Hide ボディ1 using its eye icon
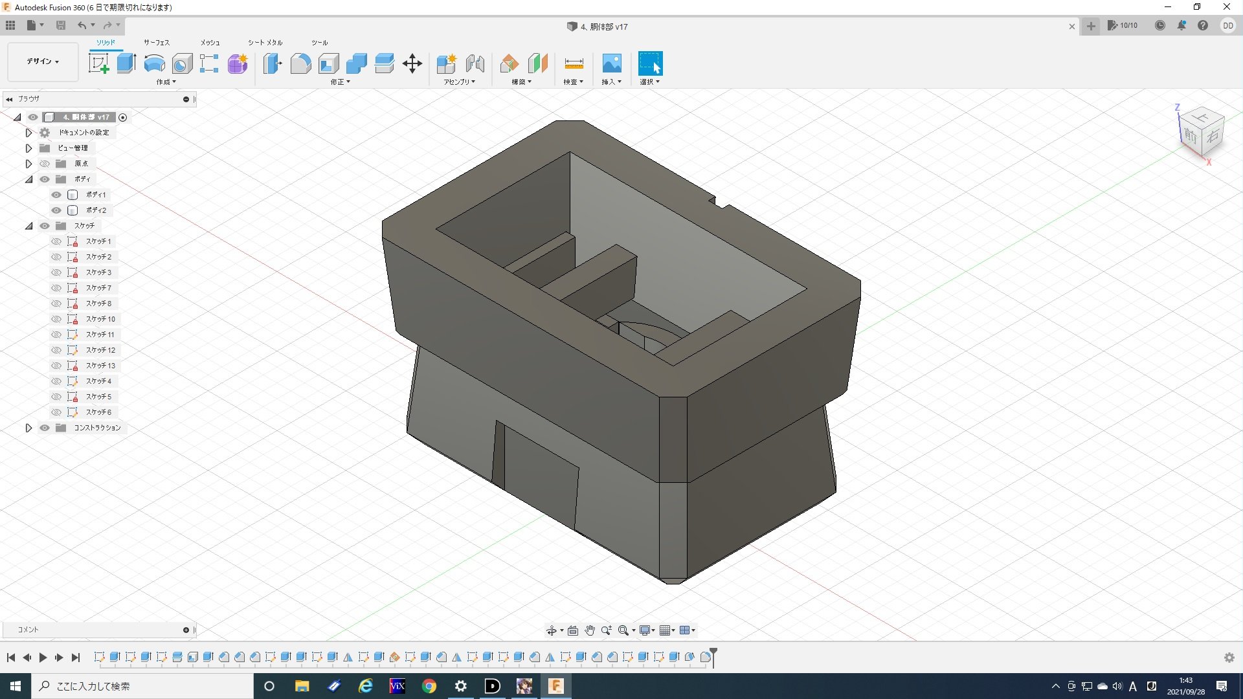This screenshot has height=699, width=1243. [x=56, y=195]
